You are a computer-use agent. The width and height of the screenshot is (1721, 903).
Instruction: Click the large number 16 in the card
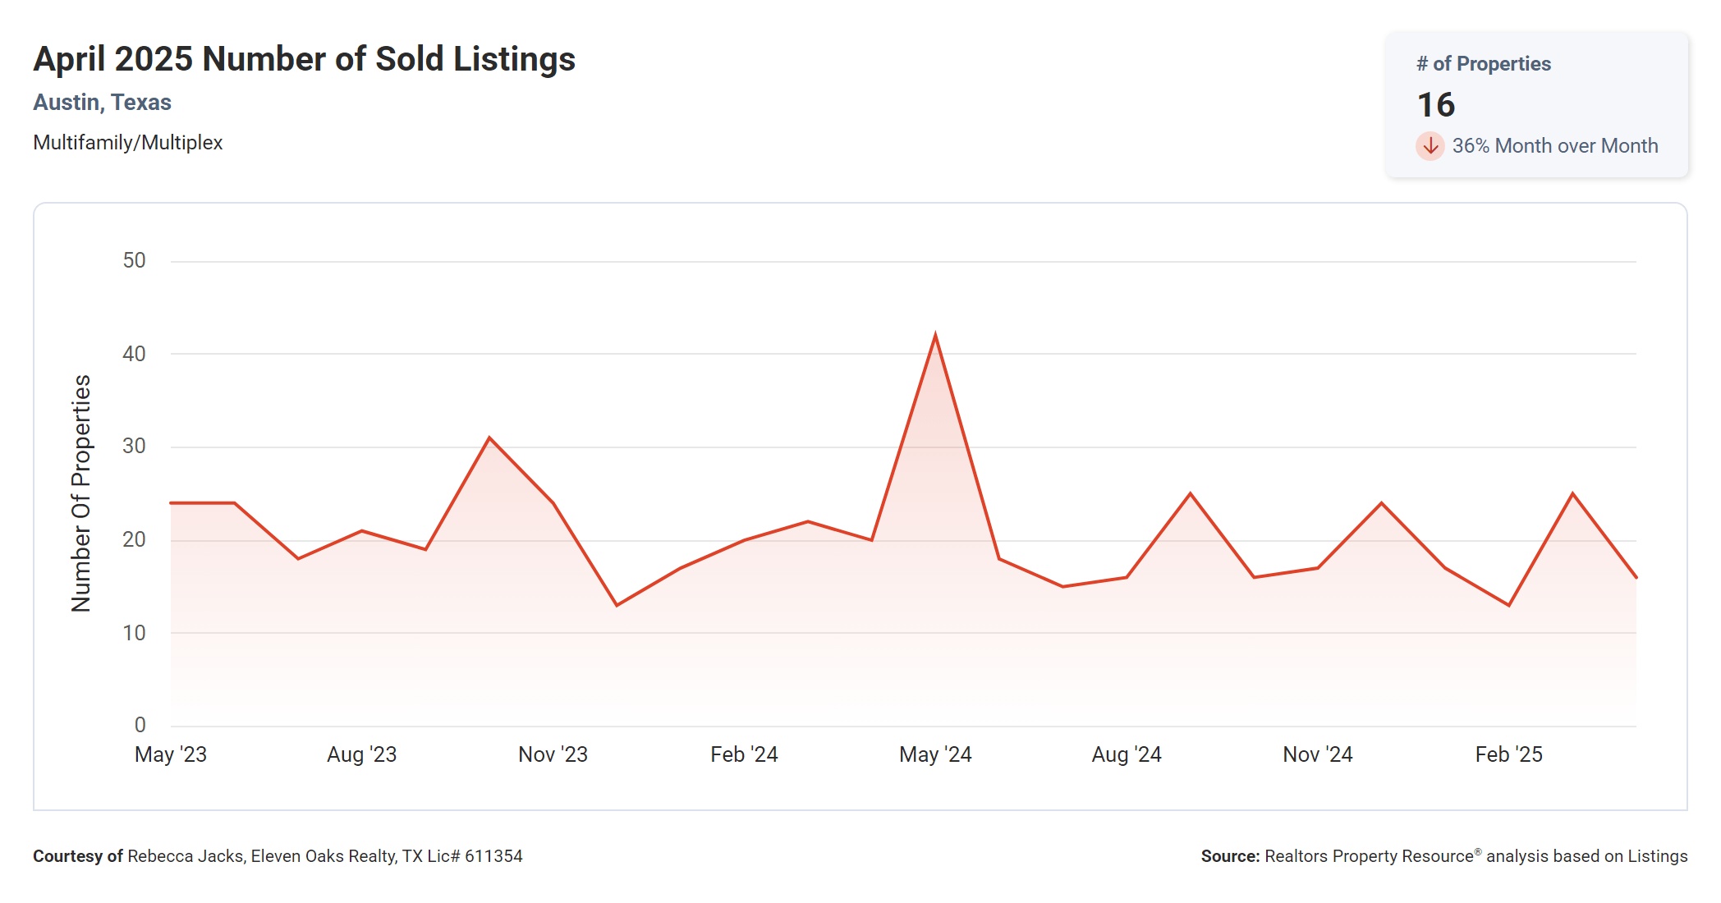coord(1435,105)
